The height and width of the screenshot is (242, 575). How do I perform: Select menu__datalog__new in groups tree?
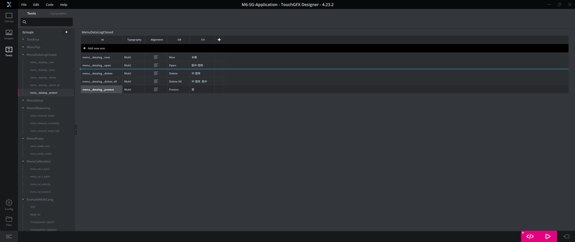(42, 62)
